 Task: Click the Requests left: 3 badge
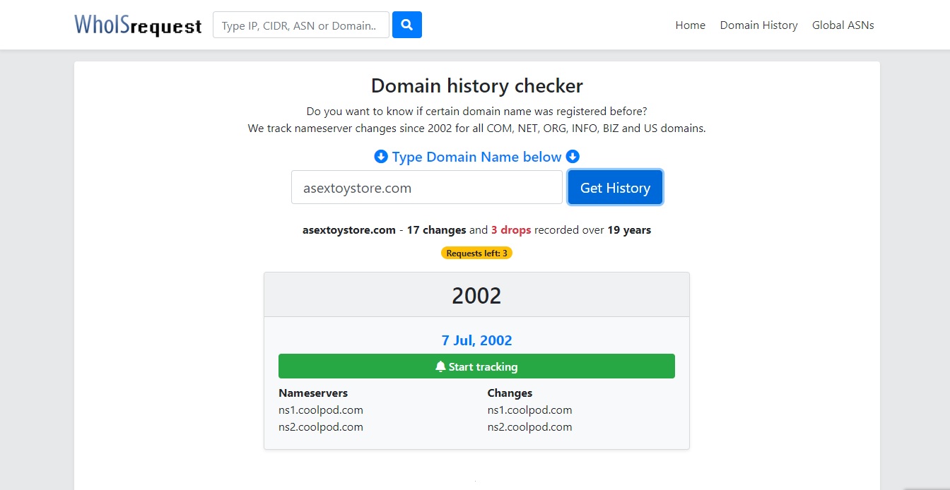pyautogui.click(x=476, y=253)
